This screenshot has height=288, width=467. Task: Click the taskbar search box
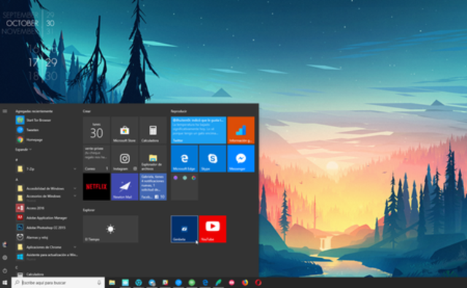coord(58,282)
